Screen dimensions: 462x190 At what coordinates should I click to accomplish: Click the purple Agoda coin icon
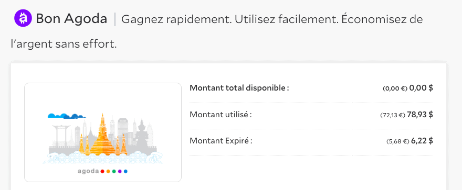click(x=23, y=18)
